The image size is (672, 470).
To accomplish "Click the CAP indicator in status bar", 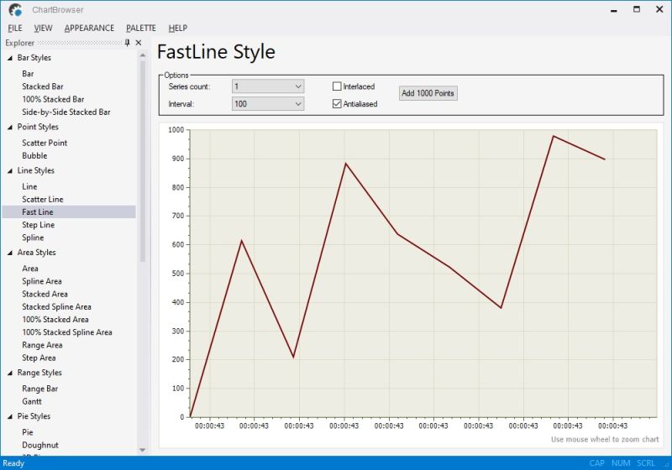I will (x=597, y=463).
